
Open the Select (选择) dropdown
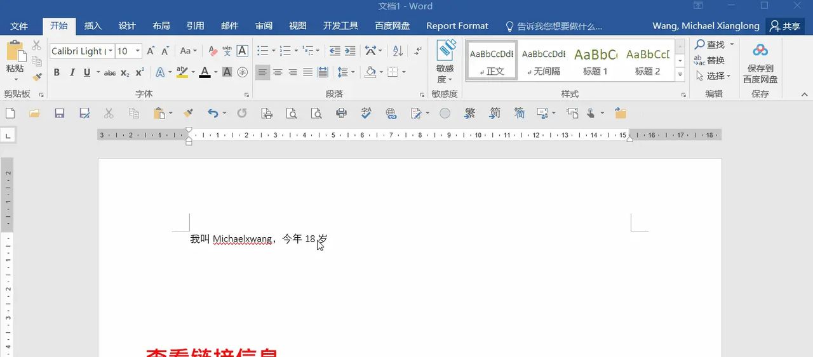coord(713,75)
